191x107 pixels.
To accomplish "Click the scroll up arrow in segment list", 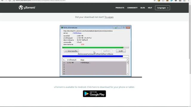I will [127, 59].
